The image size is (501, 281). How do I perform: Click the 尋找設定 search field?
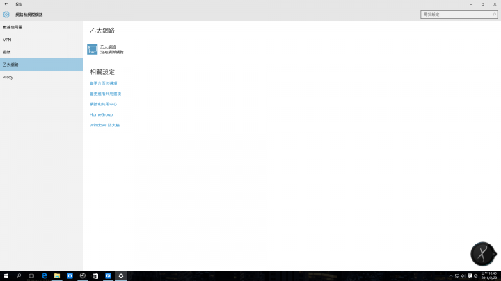pyautogui.click(x=459, y=15)
